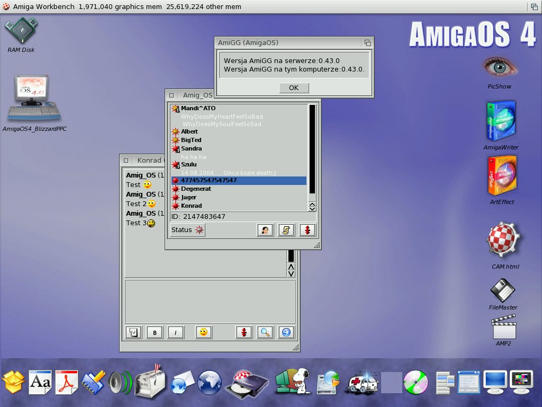This screenshot has height=407, width=542.
Task: Select contact Jager
Action: [x=239, y=197]
